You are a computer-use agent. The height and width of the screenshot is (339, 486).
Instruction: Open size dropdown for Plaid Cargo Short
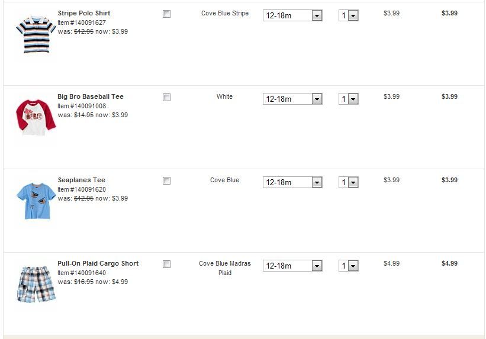(292, 266)
